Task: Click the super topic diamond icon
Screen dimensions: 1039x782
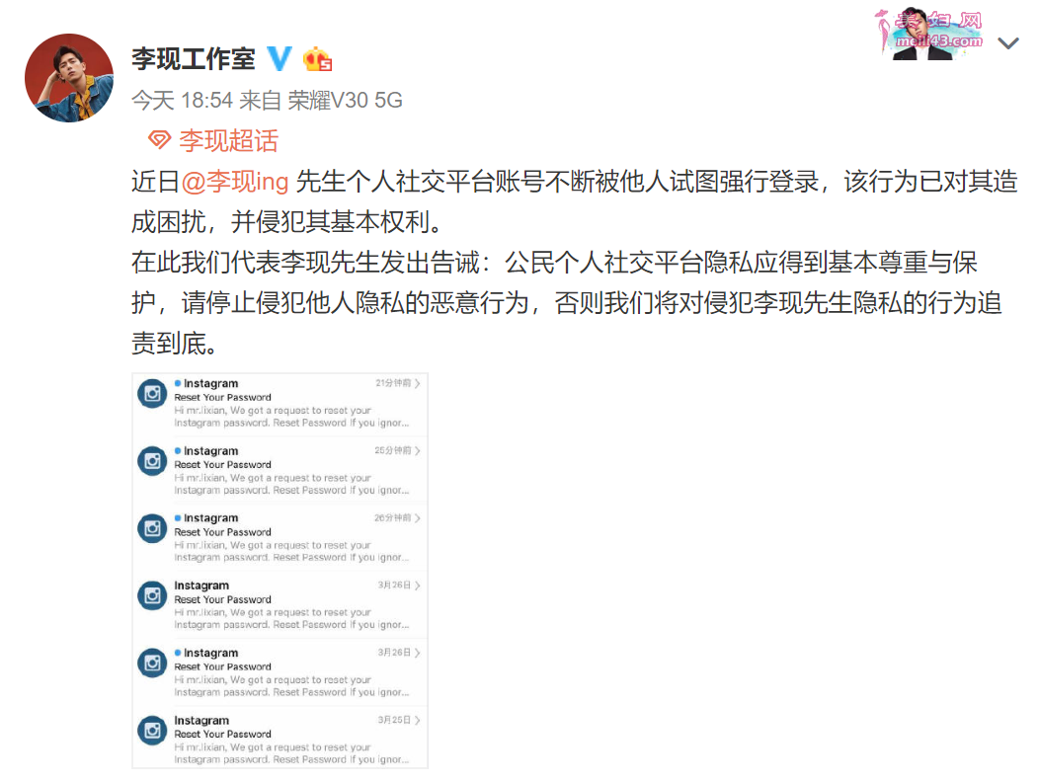Action: 159,140
